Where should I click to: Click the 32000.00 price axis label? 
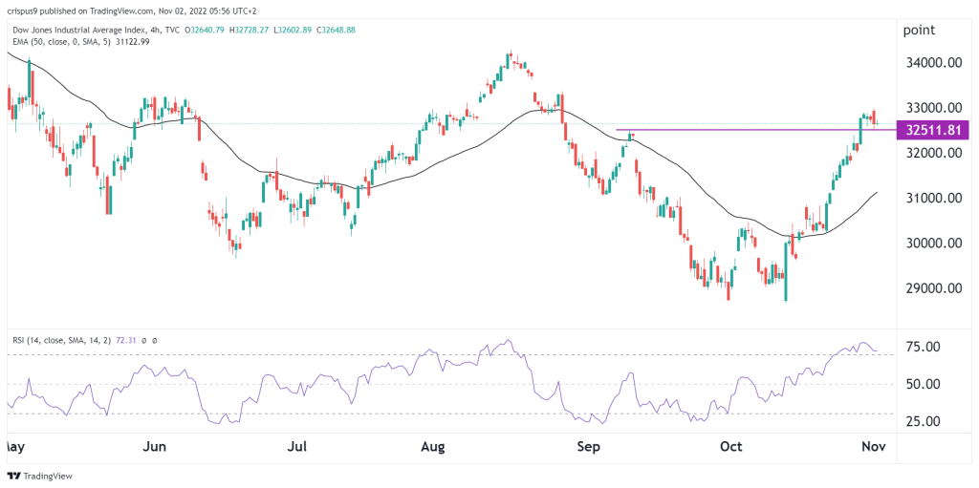pos(935,153)
